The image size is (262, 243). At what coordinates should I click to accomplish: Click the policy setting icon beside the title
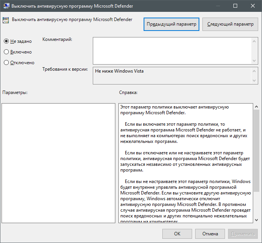[6, 20]
